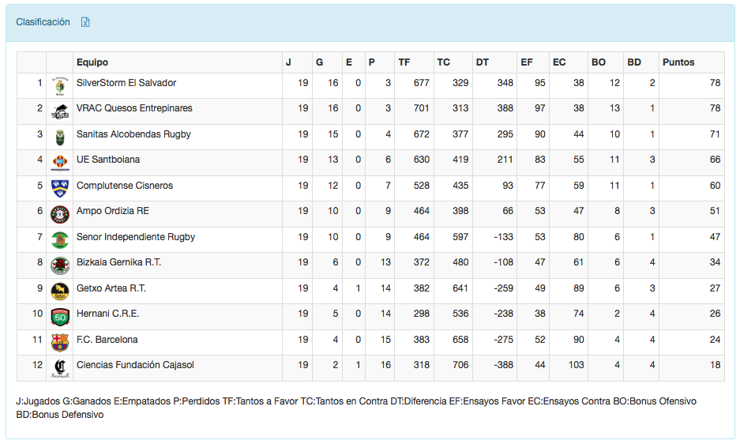The width and height of the screenshot is (740, 444).
Task: Select the Senor Independiente Rugby team name
Action: coord(135,237)
